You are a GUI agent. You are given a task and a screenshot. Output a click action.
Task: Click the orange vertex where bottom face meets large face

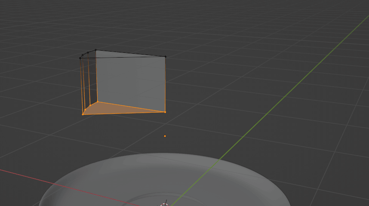click(x=97, y=102)
